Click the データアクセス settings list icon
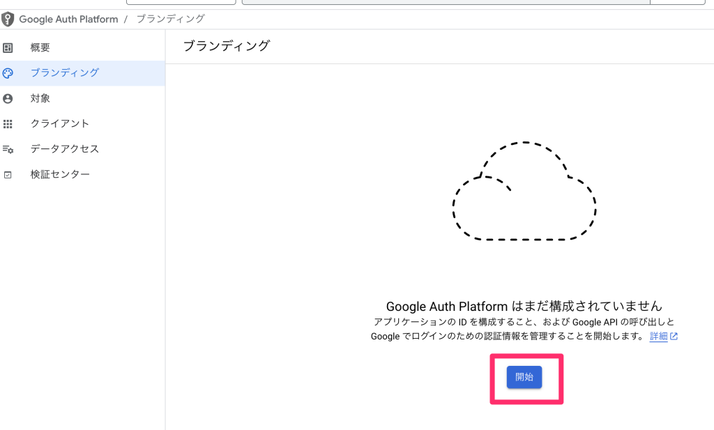Image resolution: width=714 pixels, height=430 pixels. point(8,149)
